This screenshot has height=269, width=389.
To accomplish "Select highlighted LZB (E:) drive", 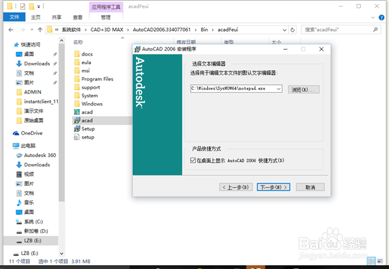I will (x=30, y=240).
